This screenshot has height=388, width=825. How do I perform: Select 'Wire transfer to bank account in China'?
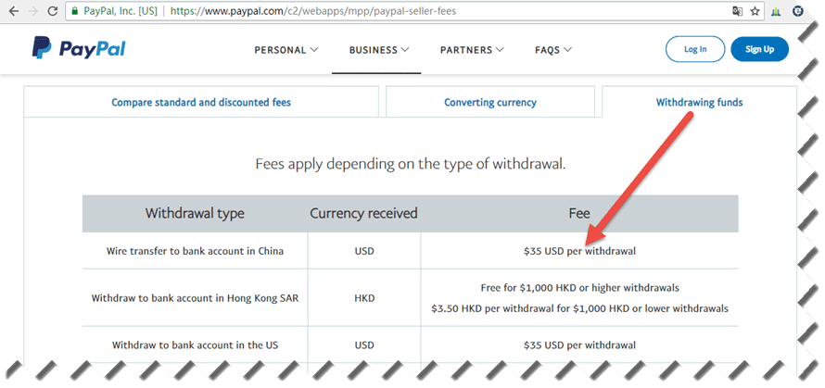[195, 251]
